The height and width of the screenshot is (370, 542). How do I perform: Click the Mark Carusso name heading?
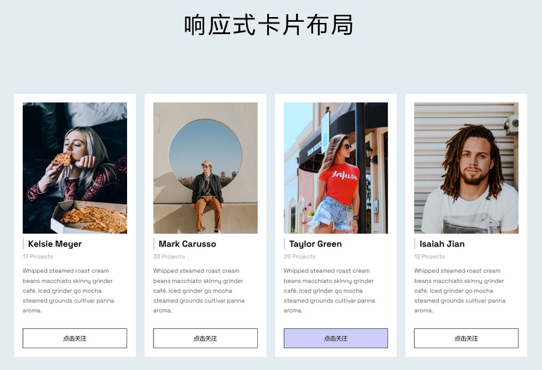coord(187,244)
